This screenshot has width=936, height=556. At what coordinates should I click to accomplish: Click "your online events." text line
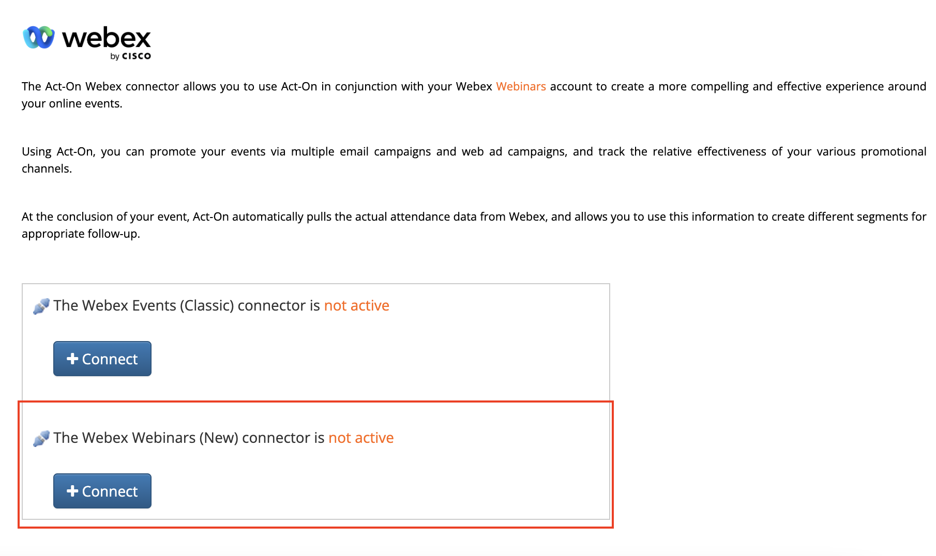[x=72, y=103]
